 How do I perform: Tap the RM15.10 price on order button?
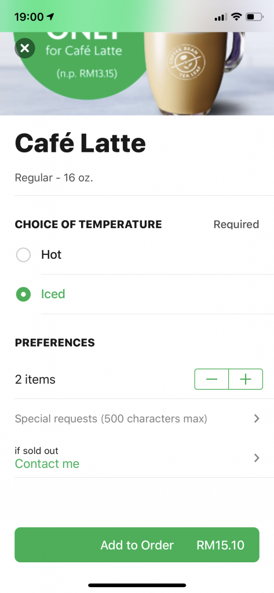pyautogui.click(x=221, y=545)
